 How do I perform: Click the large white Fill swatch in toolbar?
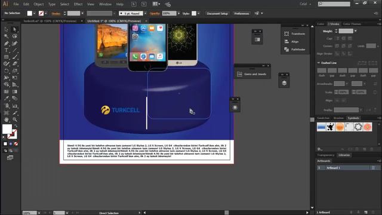(x=7, y=129)
